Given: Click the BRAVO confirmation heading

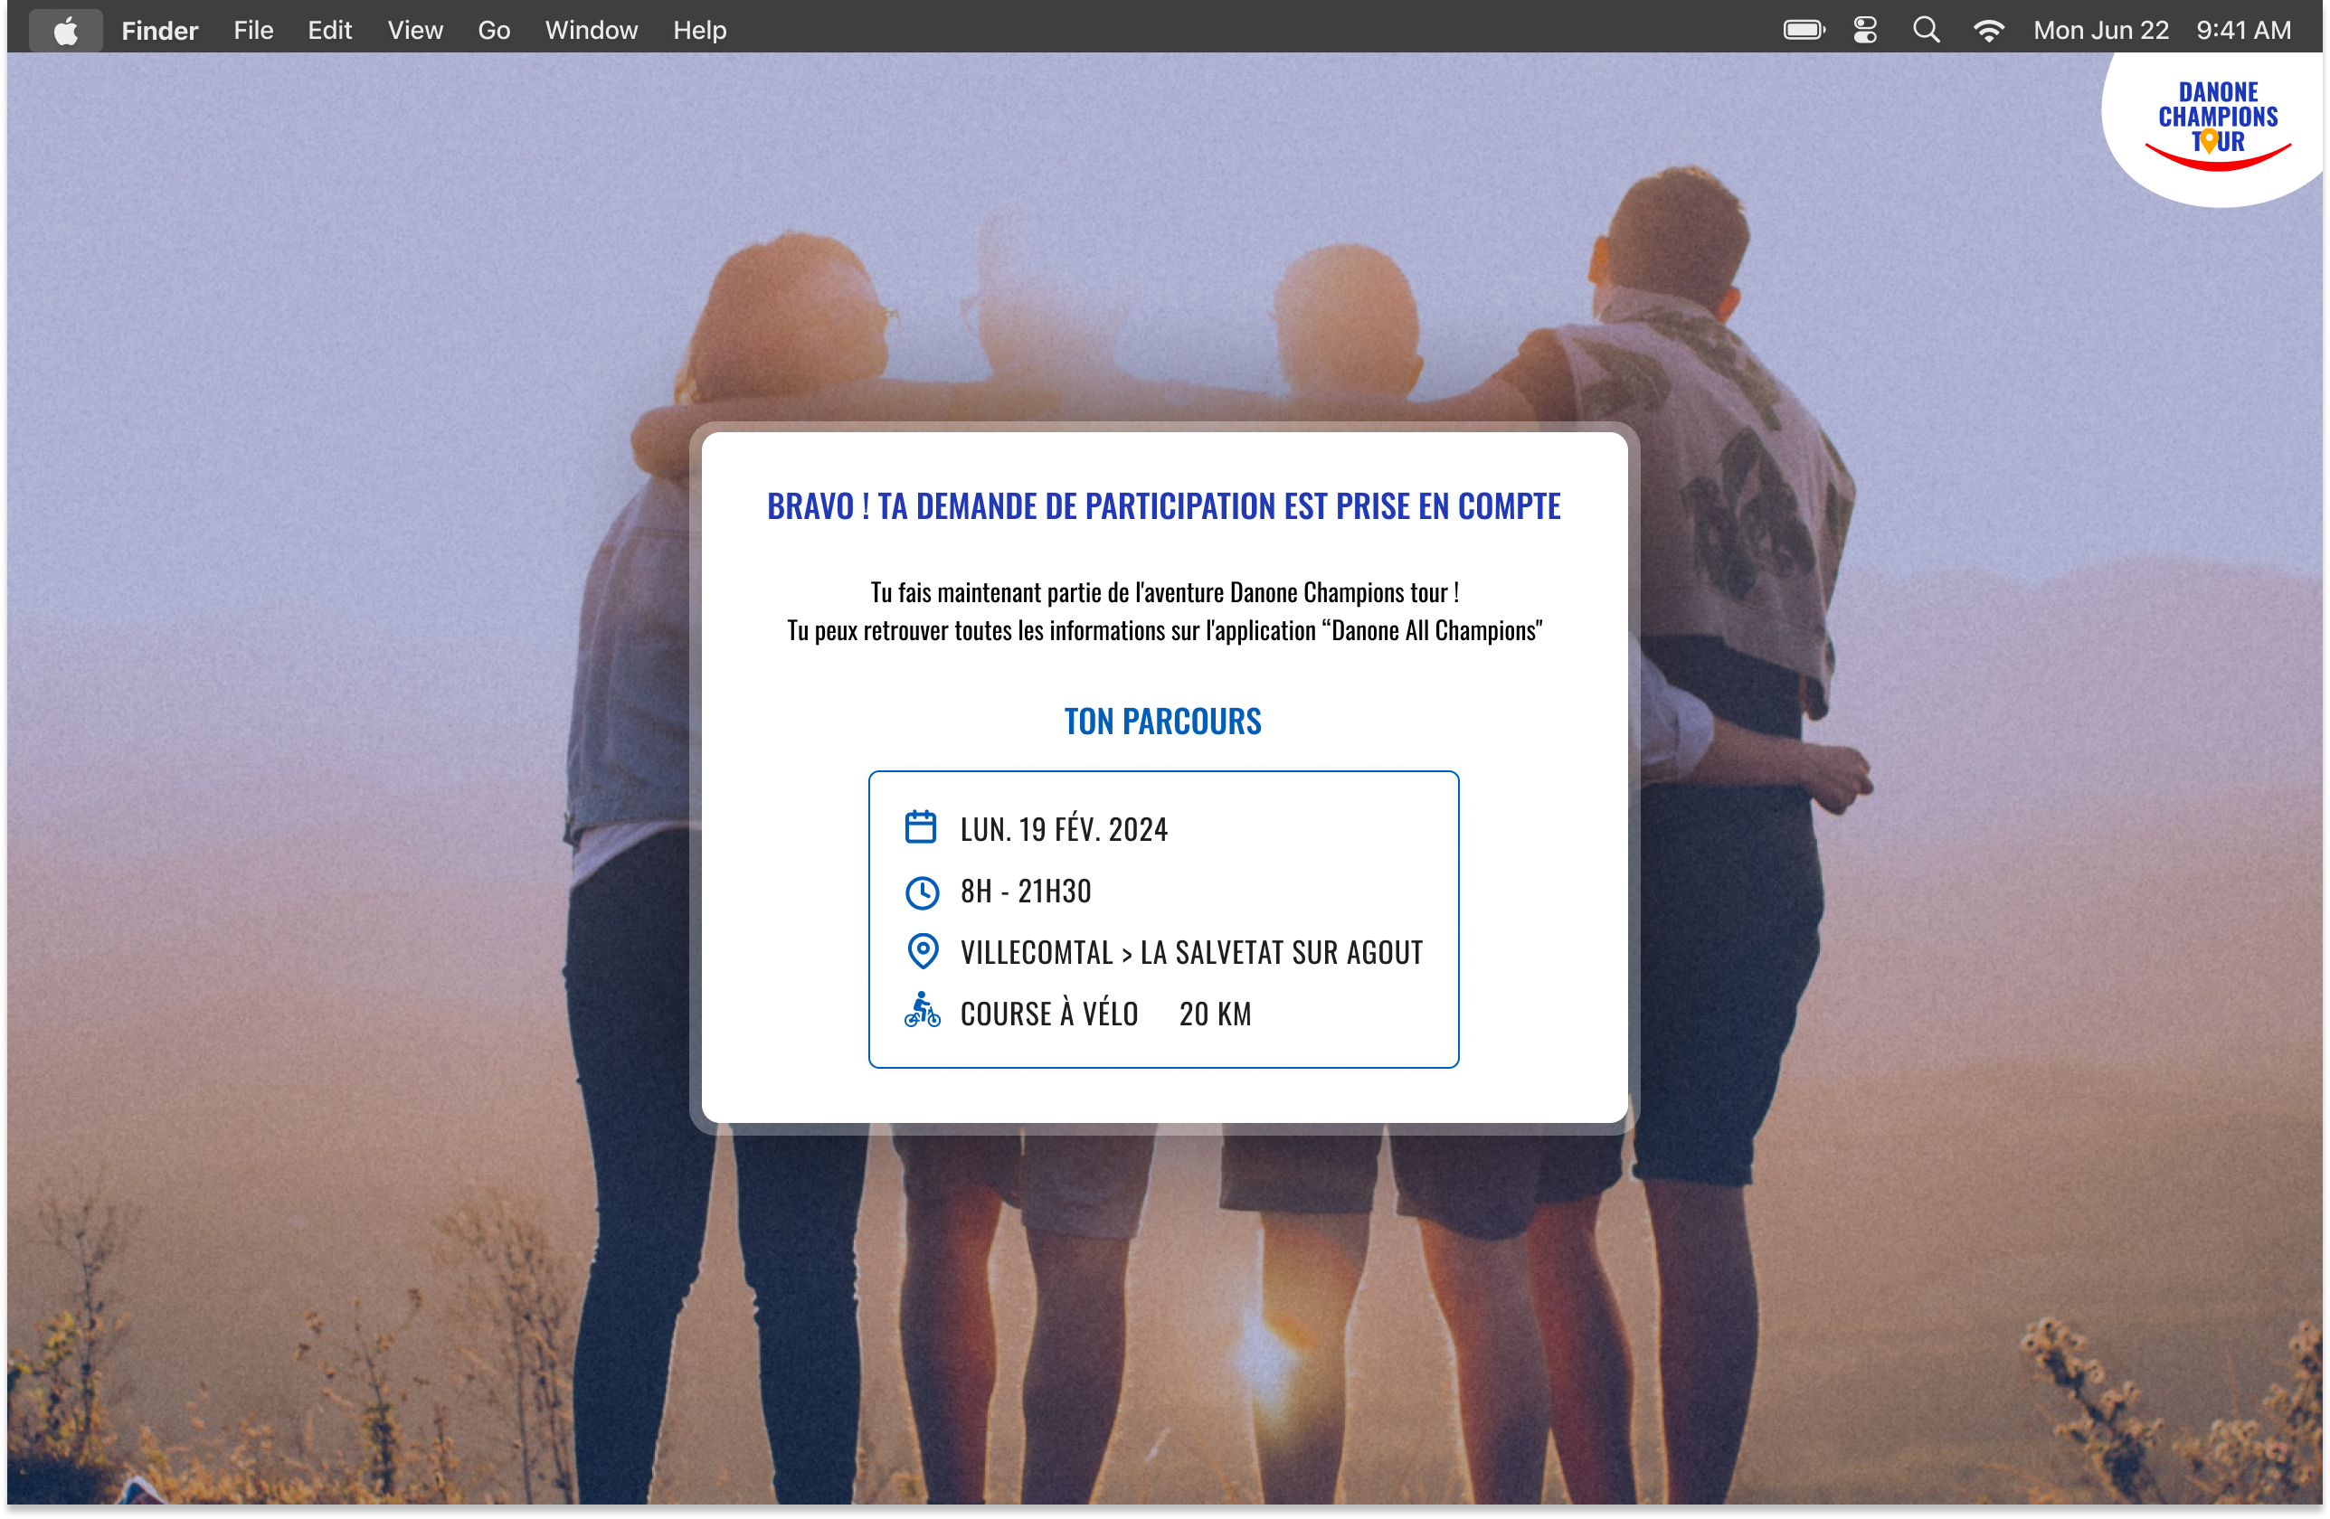Looking at the screenshot, I should pyautogui.click(x=1164, y=507).
